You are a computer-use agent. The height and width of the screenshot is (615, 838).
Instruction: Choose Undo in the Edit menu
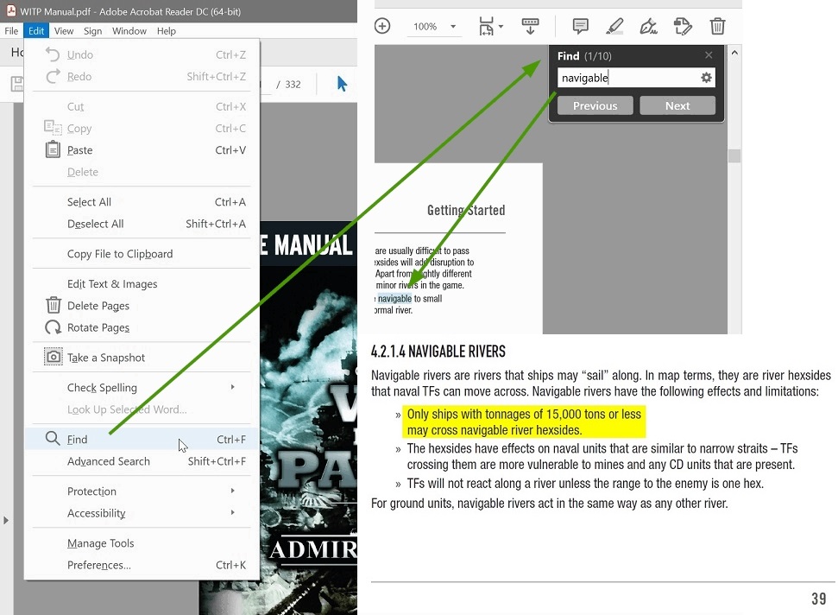pyautogui.click(x=142, y=54)
